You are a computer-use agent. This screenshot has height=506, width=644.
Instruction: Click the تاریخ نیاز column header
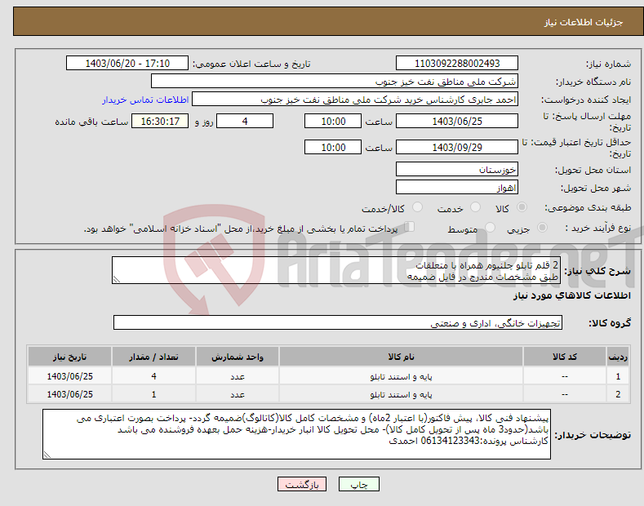(70, 357)
